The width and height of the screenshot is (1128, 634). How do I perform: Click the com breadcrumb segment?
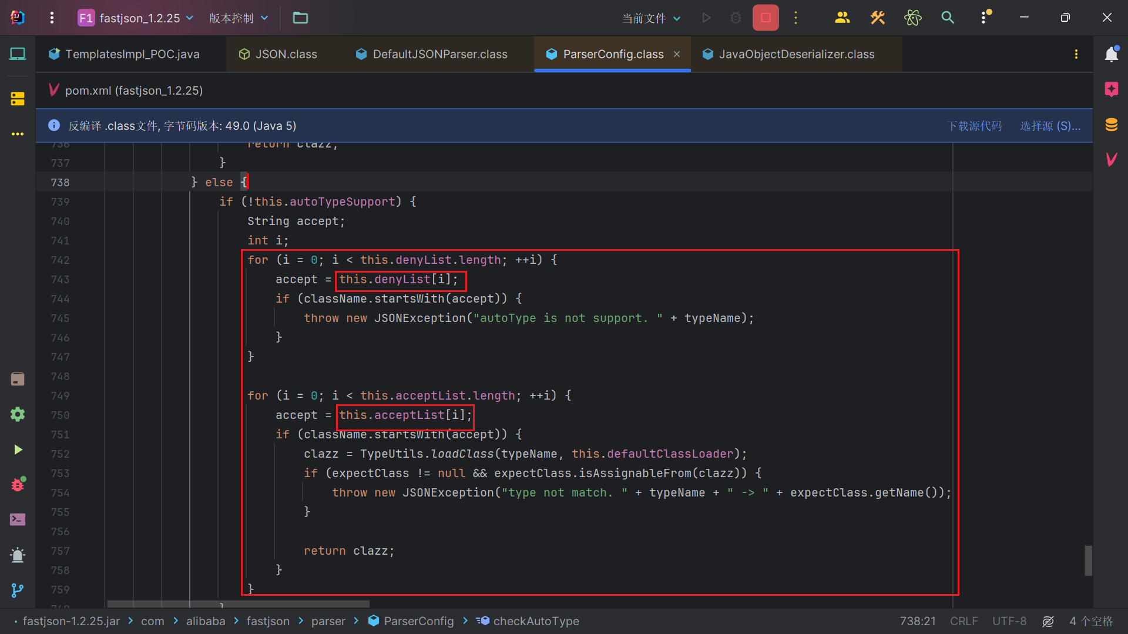pyautogui.click(x=152, y=621)
